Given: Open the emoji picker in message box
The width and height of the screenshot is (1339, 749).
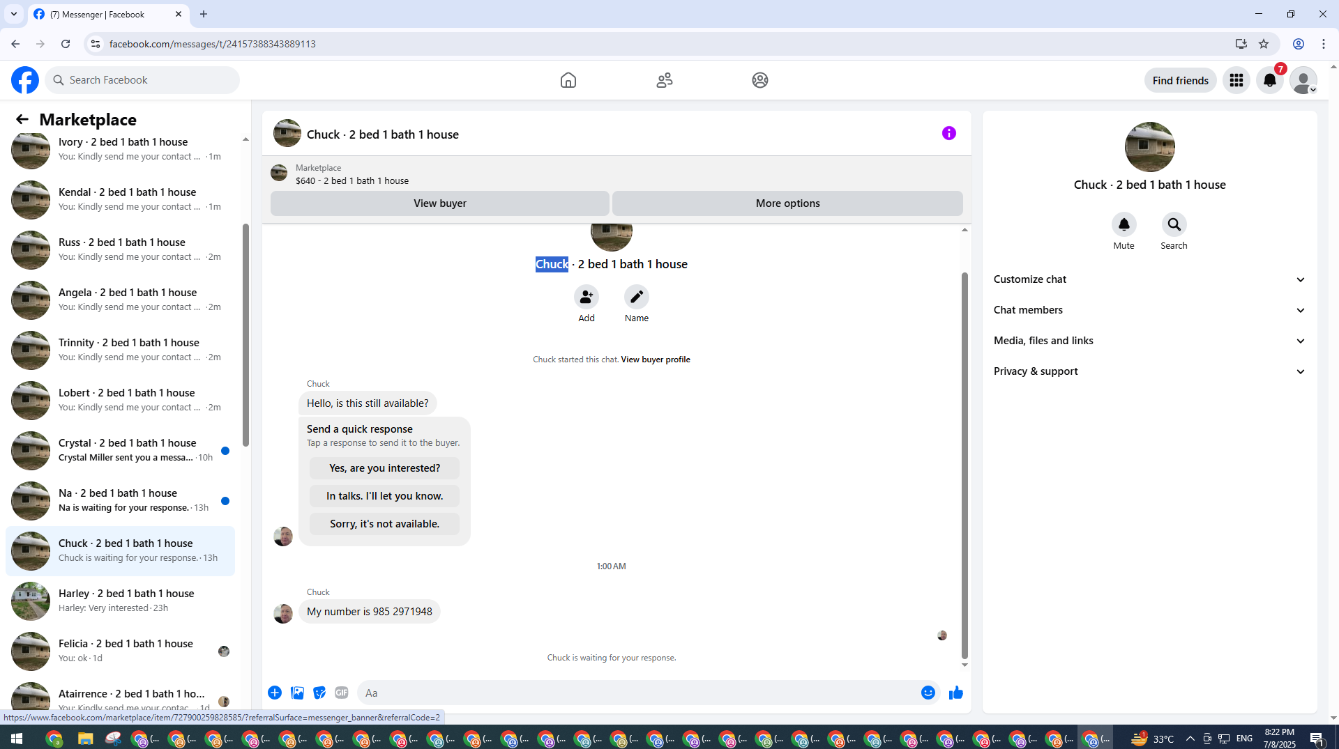Looking at the screenshot, I should pos(928,693).
